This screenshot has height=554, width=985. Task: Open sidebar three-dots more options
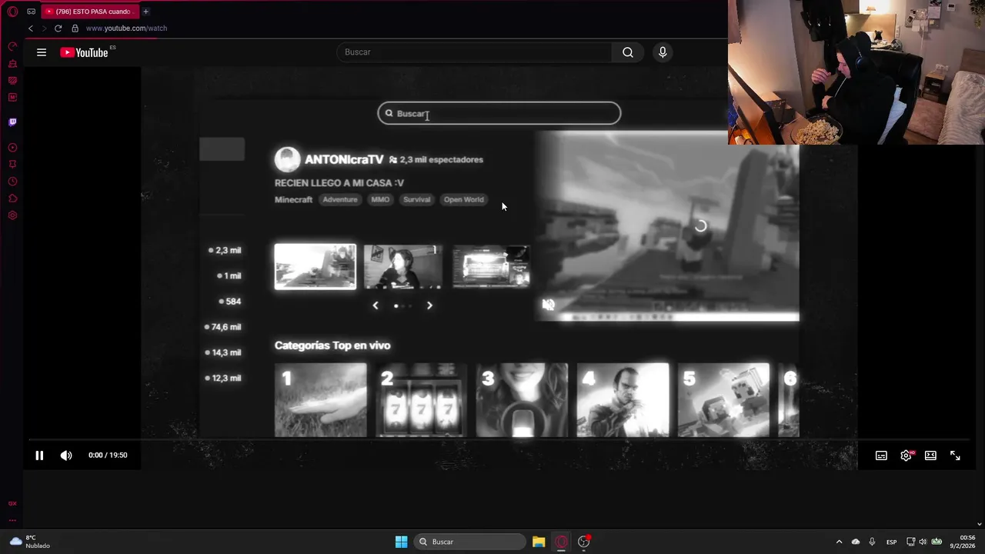12,520
